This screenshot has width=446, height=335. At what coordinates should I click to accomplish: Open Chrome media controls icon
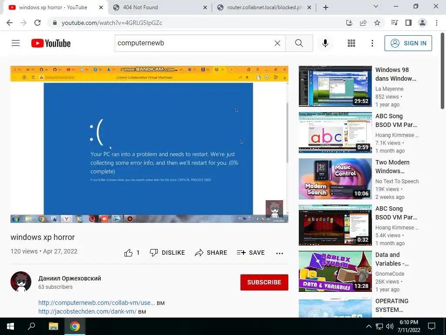click(394, 23)
